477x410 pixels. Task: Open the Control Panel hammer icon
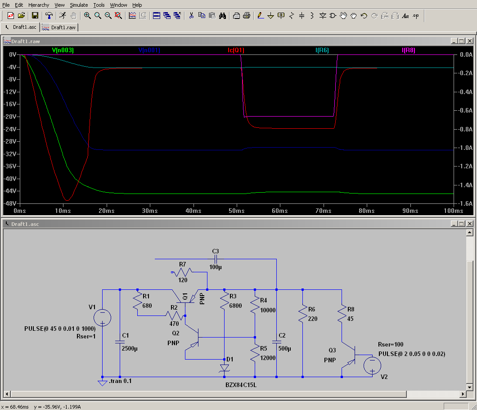point(49,16)
